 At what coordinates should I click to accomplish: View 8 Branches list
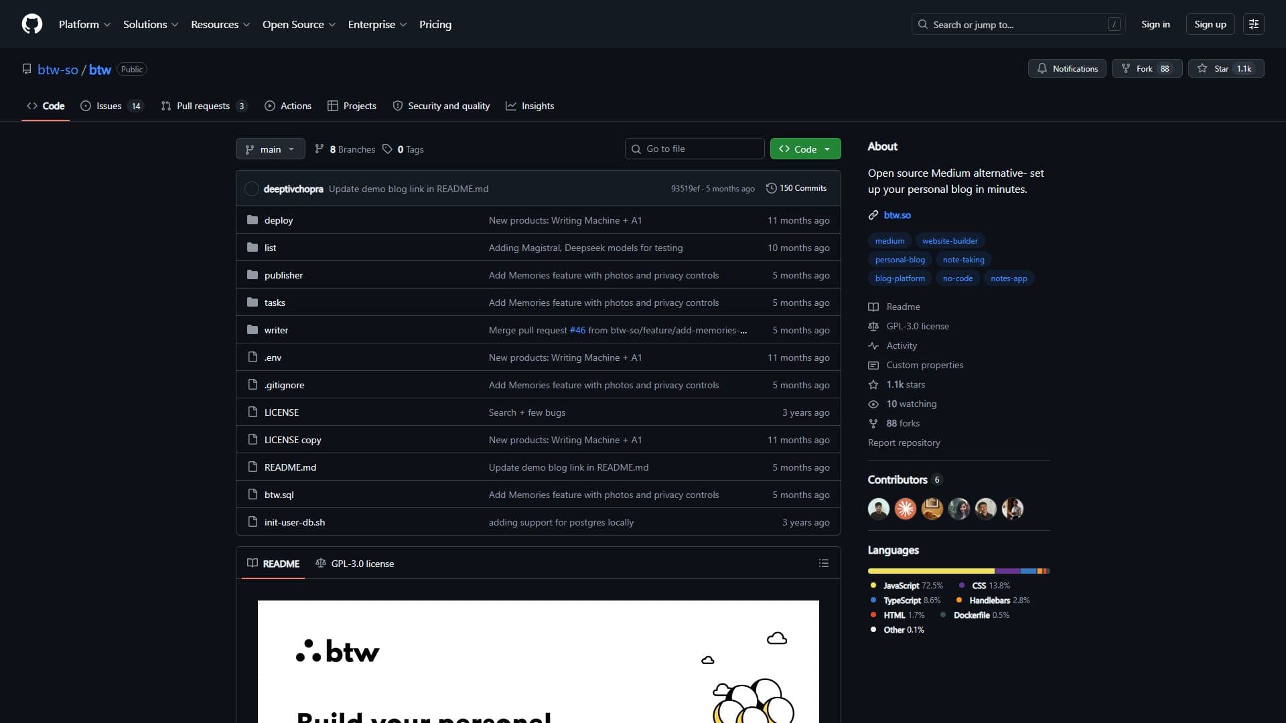[x=345, y=149]
